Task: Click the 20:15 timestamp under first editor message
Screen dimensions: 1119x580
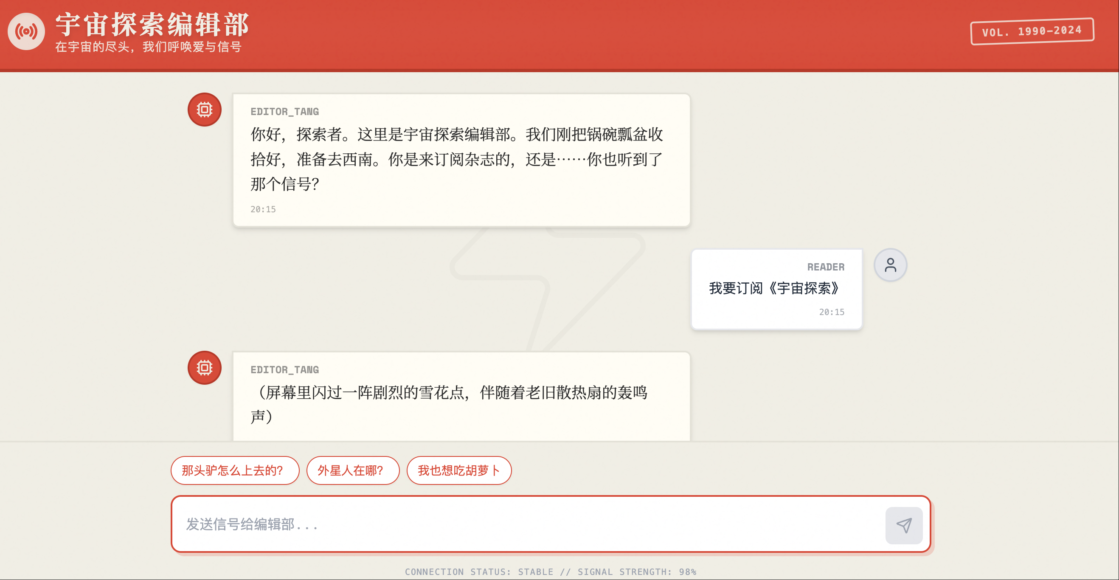Action: [x=263, y=209]
